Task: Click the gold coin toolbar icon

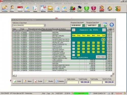Action: (110, 9)
